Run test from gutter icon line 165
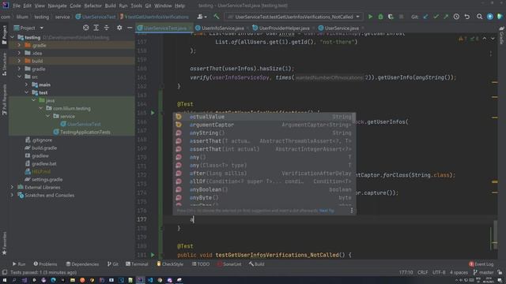This screenshot has width=506, height=284. point(153,113)
